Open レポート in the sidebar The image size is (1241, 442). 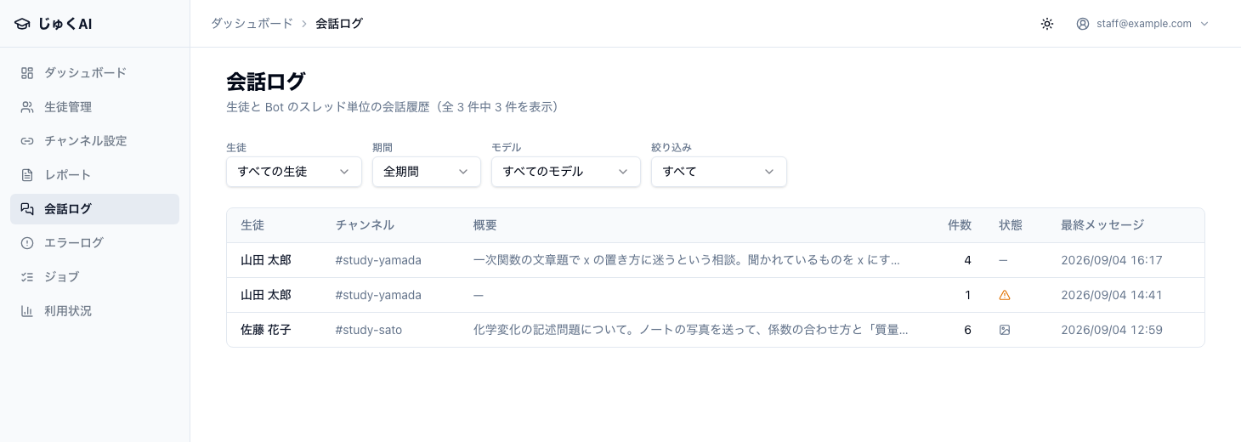click(94, 175)
